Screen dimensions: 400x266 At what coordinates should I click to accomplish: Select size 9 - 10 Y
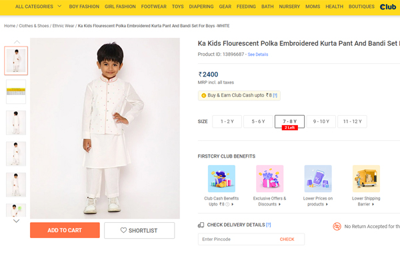tap(321, 122)
